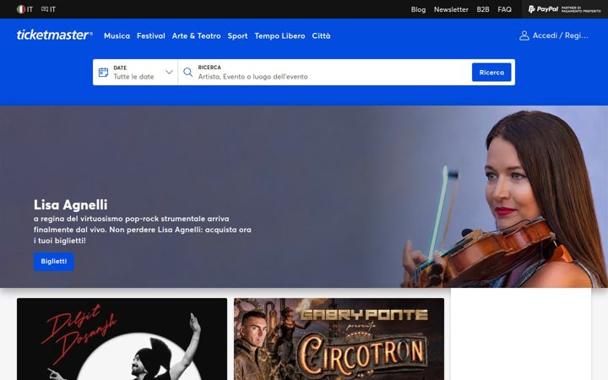This screenshot has width=608, height=380.
Task: Open the Tempo Libero menu
Action: pos(280,35)
